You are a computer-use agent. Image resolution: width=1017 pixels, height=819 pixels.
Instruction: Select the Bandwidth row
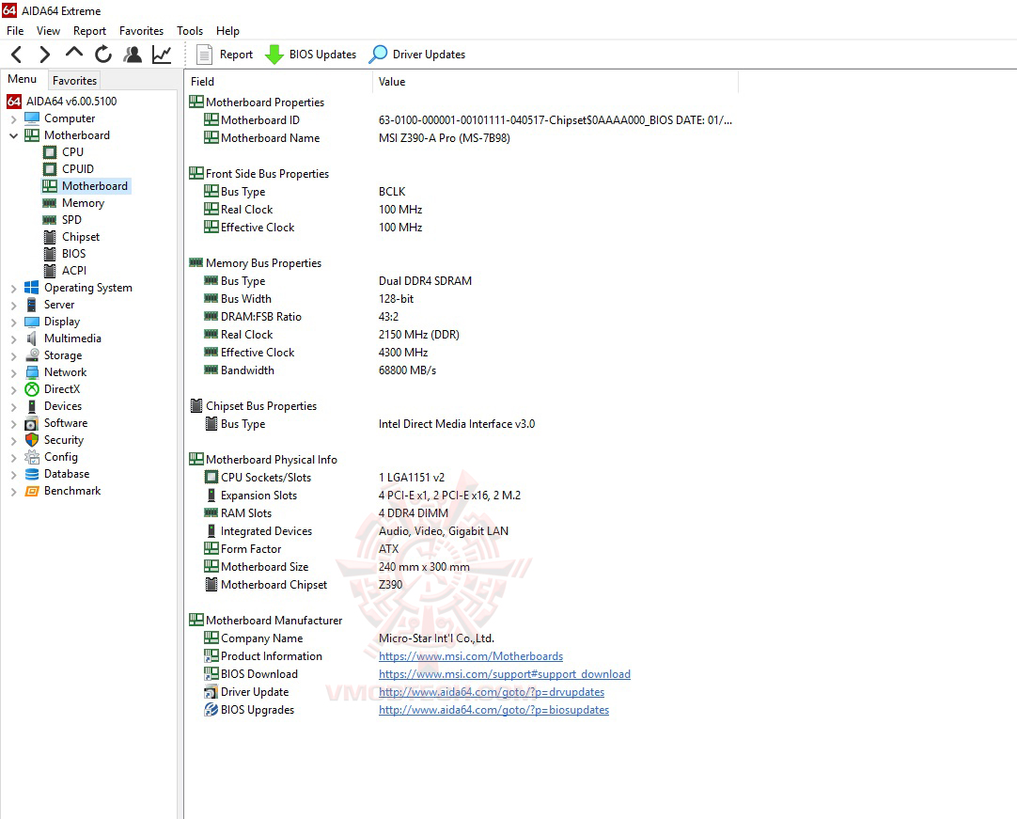pos(462,370)
